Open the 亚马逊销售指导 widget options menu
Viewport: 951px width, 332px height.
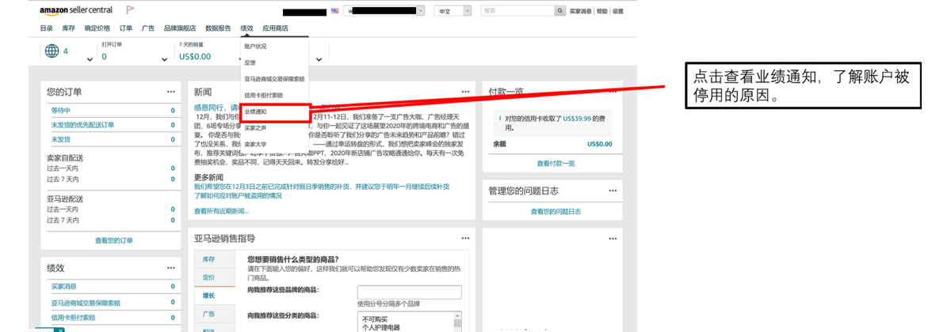coord(466,238)
